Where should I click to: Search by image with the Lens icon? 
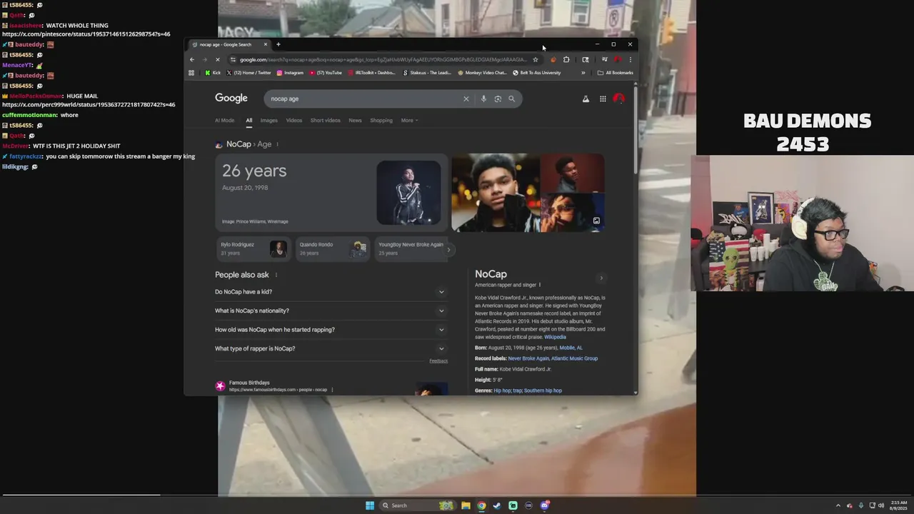(498, 99)
